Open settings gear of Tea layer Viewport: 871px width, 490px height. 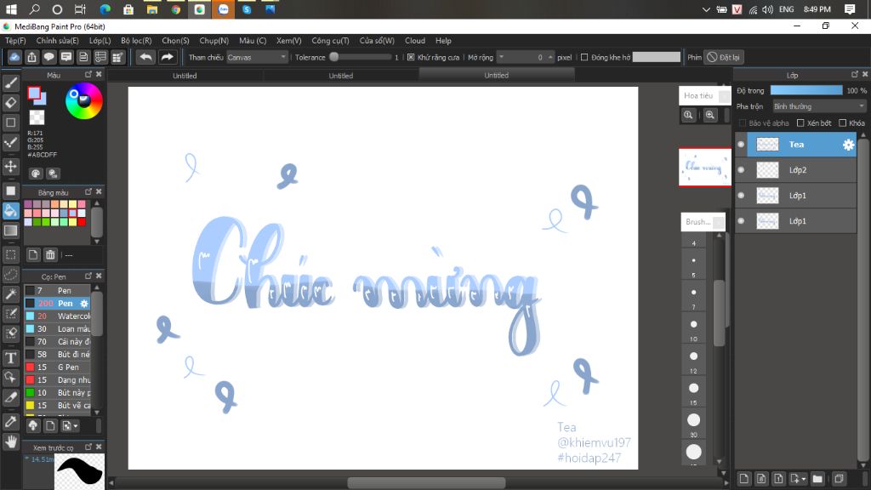point(848,145)
